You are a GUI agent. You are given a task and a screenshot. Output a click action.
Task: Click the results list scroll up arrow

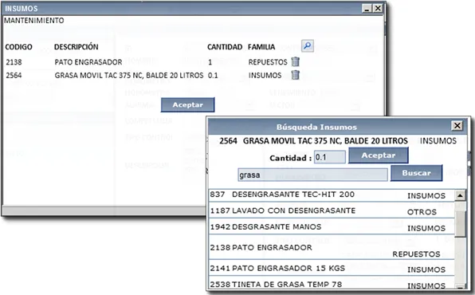pos(460,195)
